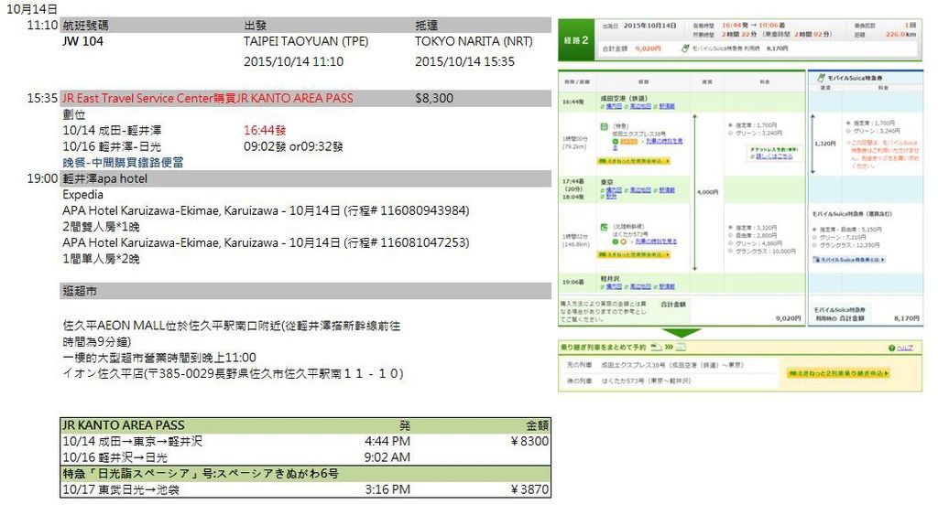Image resolution: width=938 pixels, height=515 pixels.
Task: Select Hakutaka 指定席 3,320円 option
Action: pos(730,228)
